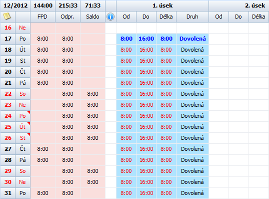Click the blue info icon column header
269x199 pixels.
pos(110,17)
